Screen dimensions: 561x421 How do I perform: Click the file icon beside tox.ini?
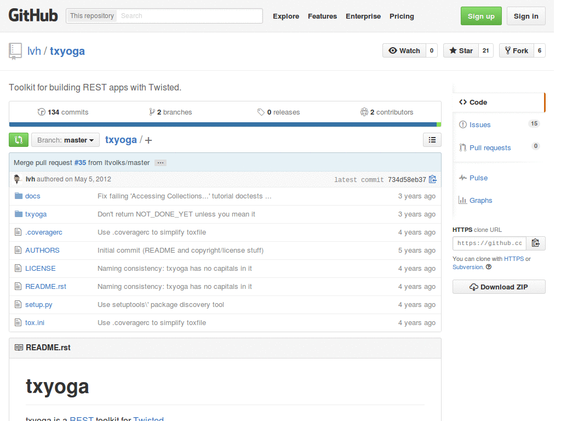(18, 322)
